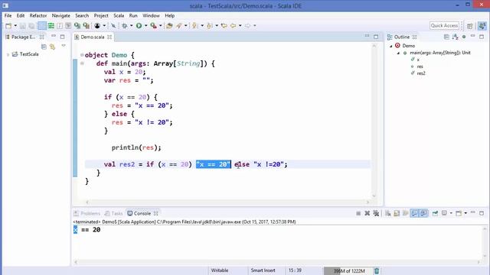Open the File menu
Viewport: 490px width, 275px height.
pyautogui.click(x=8, y=15)
